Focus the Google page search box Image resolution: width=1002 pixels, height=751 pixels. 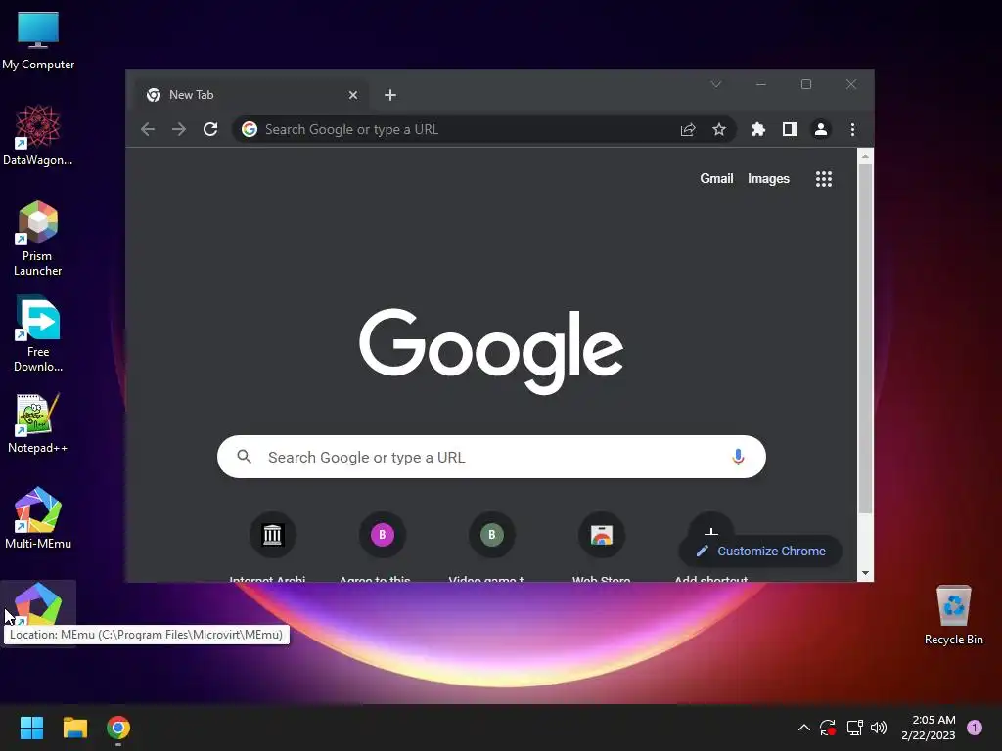click(x=491, y=457)
